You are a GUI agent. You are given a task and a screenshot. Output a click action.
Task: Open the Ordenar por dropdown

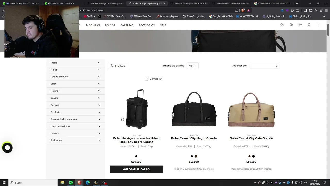265,66
